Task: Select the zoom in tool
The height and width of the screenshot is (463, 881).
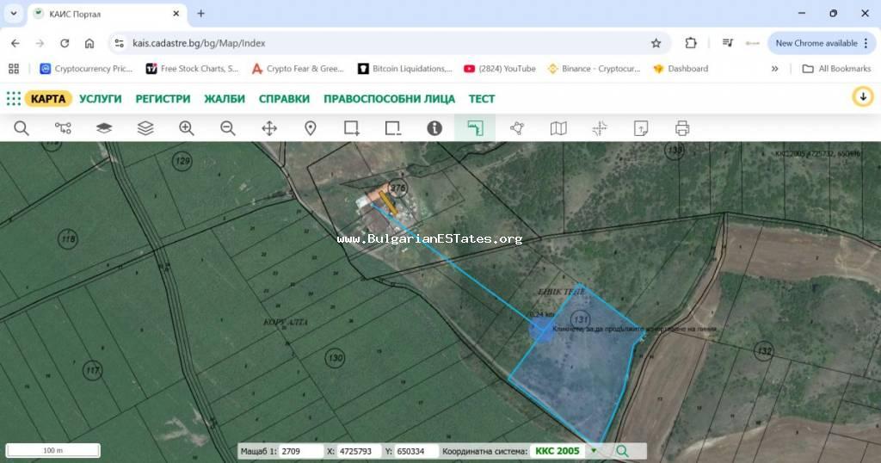Action: pyautogui.click(x=187, y=128)
